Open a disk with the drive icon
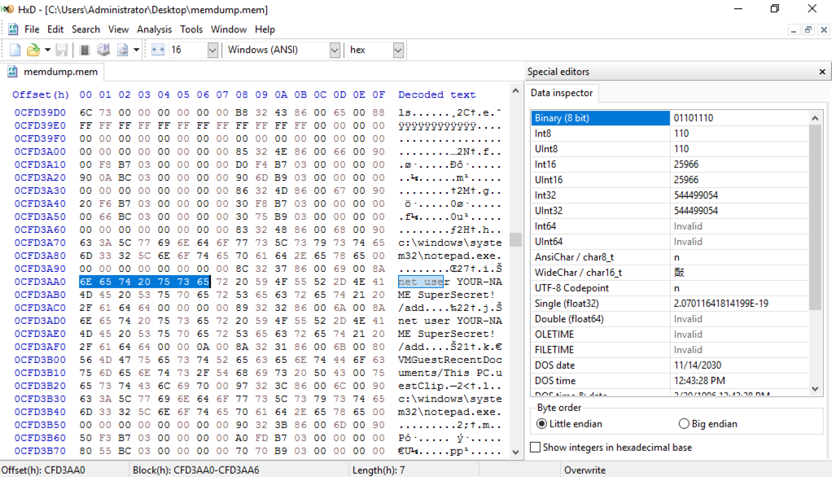The image size is (832, 477). pos(103,50)
